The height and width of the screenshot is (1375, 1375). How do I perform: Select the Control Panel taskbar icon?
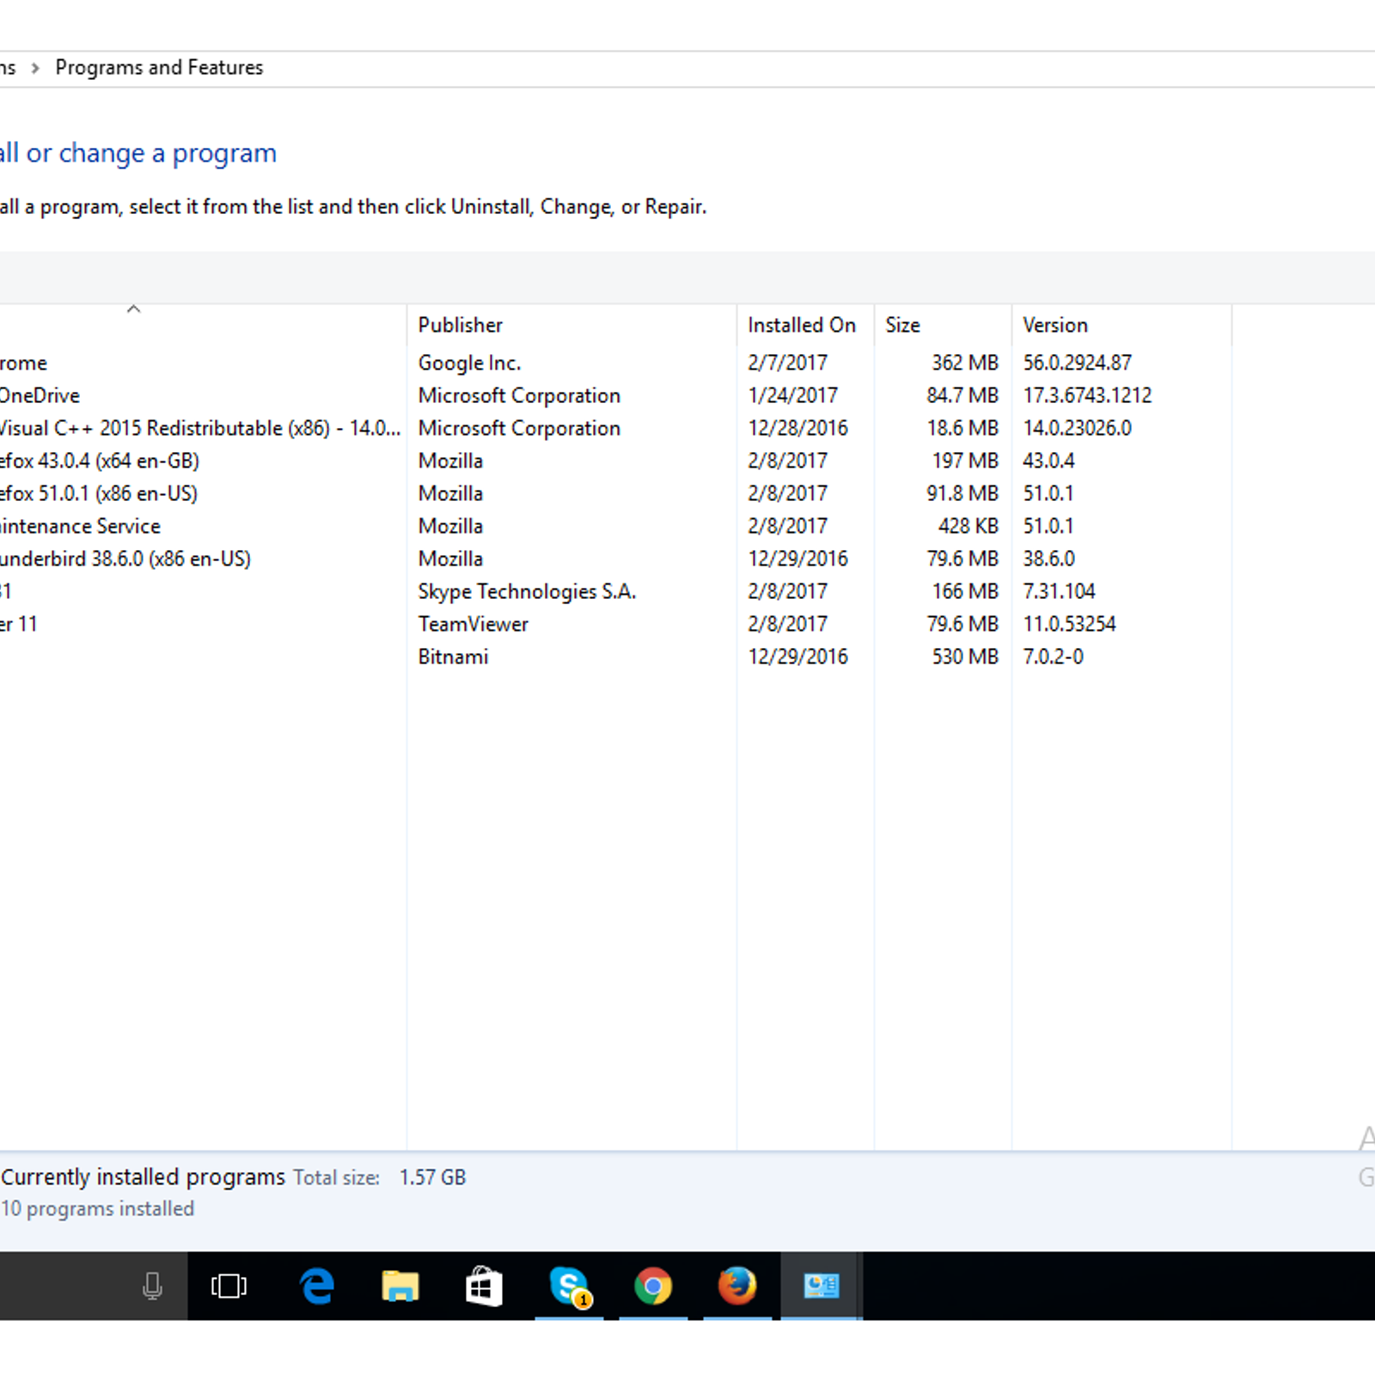822,1286
